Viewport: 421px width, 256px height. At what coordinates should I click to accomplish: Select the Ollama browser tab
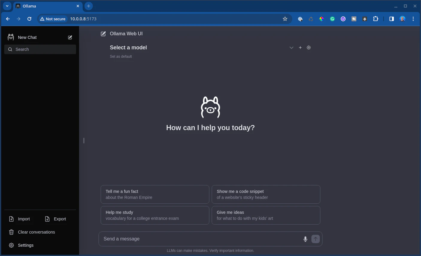click(x=48, y=6)
